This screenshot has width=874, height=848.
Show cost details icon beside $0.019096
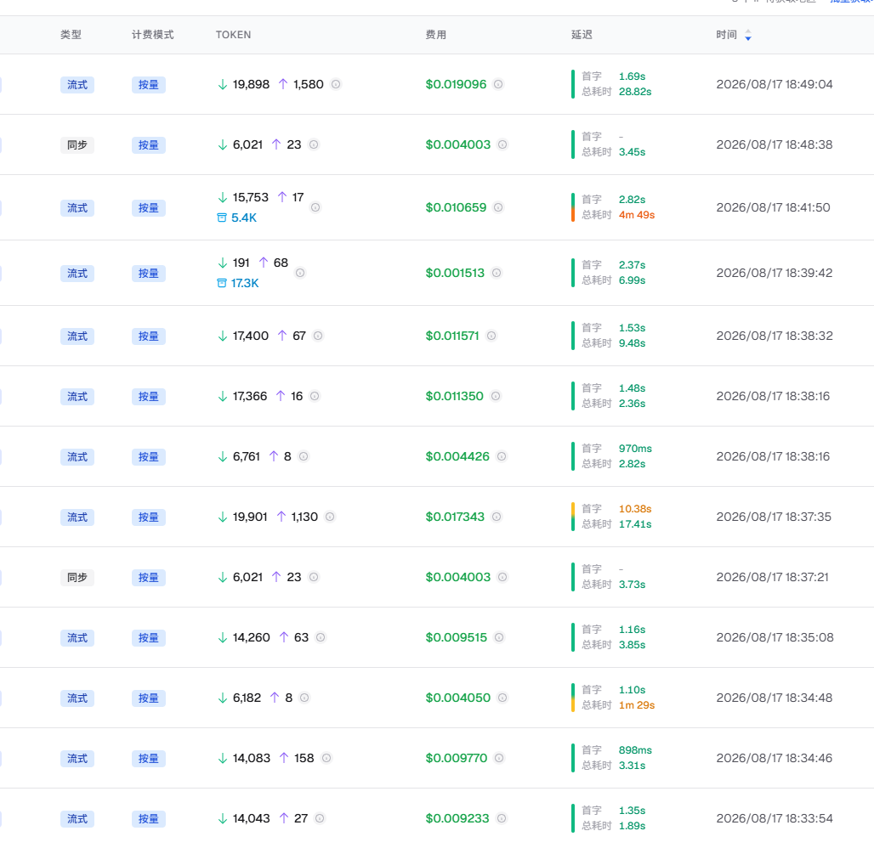tap(498, 84)
